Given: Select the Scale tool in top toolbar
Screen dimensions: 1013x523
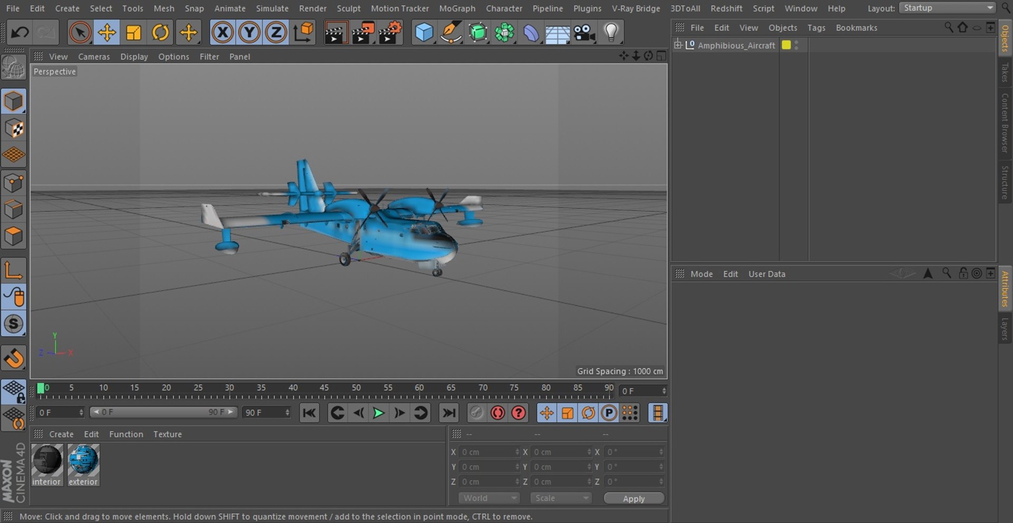Looking at the screenshot, I should (x=133, y=33).
